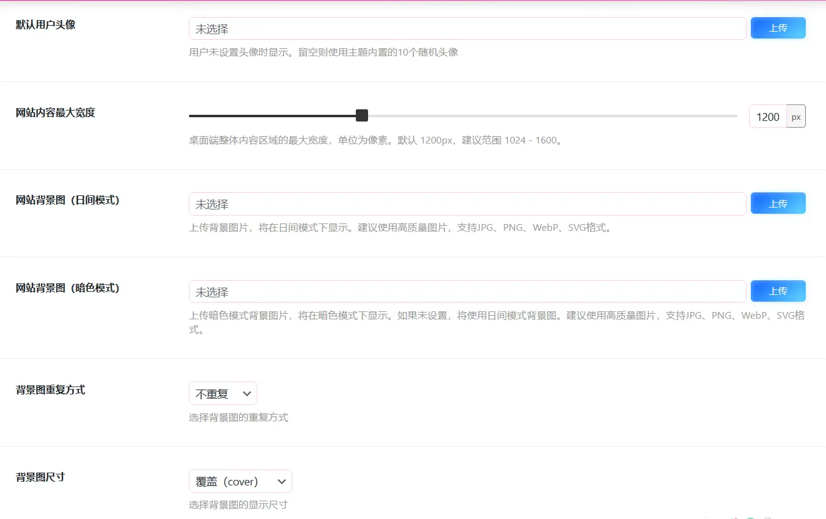The width and height of the screenshot is (826, 519).
Task: Click the unfilled right part of width slider track
Action: tap(550, 115)
